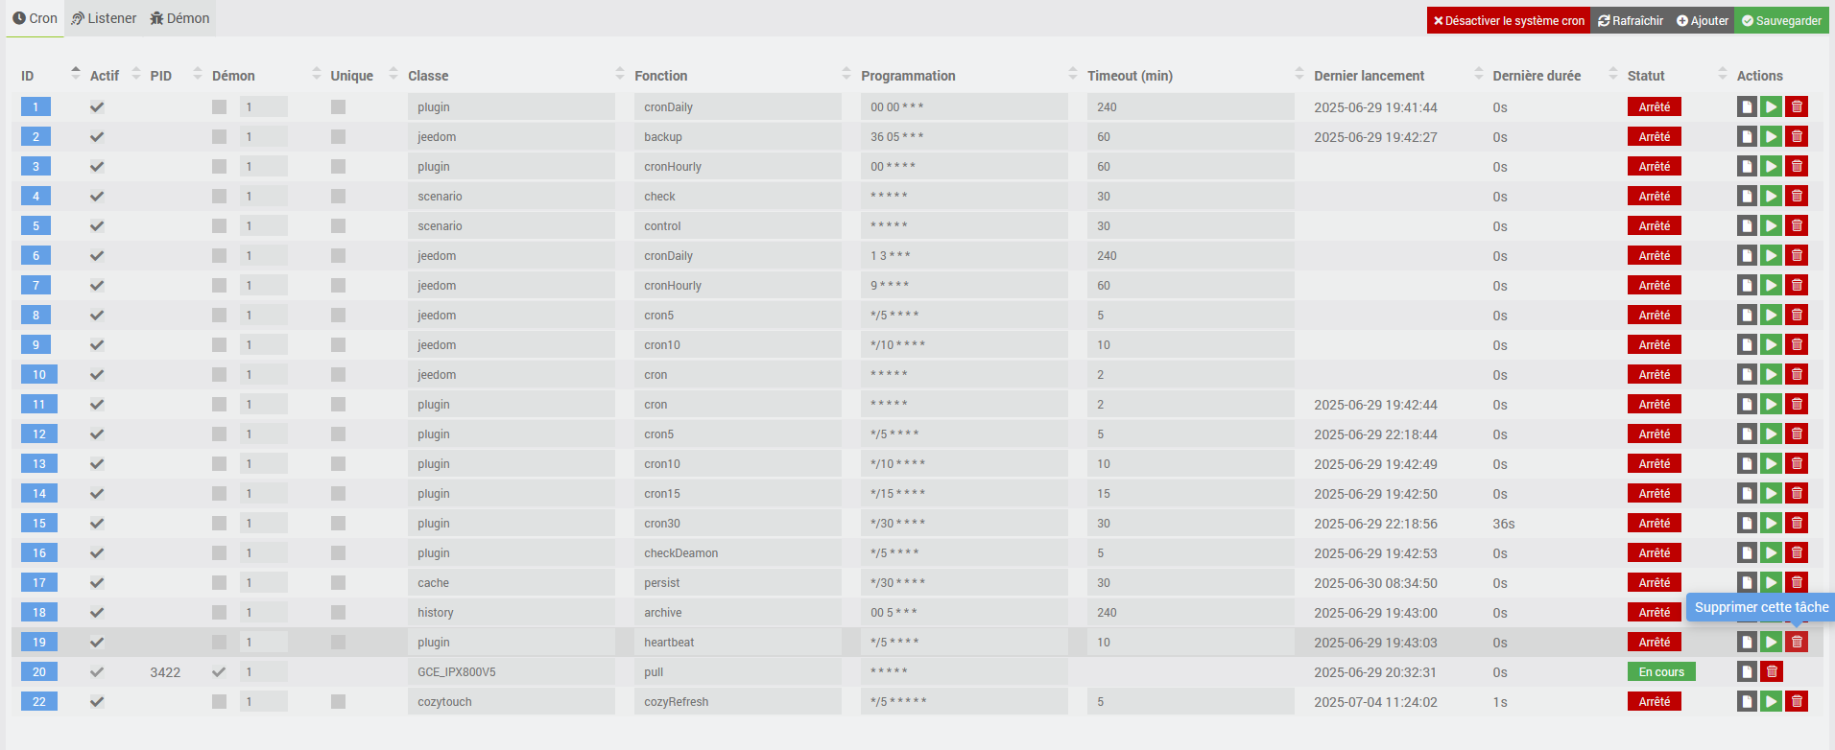Open details icon for cron task 5
This screenshot has height=750, width=1835.
coord(1747,226)
